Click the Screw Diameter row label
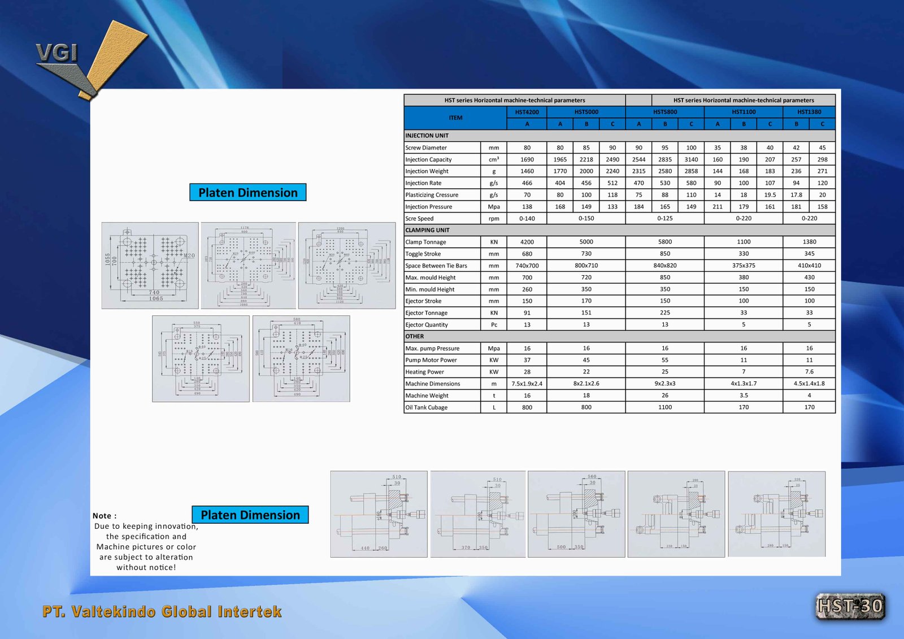This screenshot has height=639, width=904. 426,148
